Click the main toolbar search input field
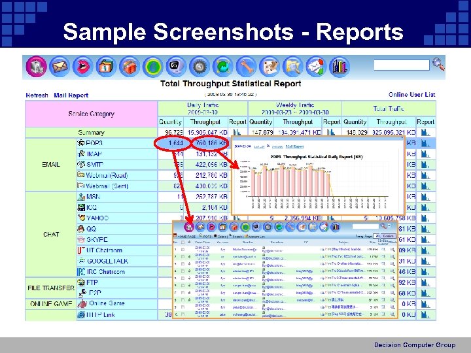The height and width of the screenshot is (353, 471). [x=401, y=65]
